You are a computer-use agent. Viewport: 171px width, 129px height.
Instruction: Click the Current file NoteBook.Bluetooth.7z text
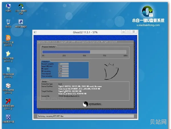69,96
